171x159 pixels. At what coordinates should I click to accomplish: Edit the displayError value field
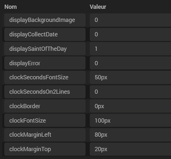(130, 63)
